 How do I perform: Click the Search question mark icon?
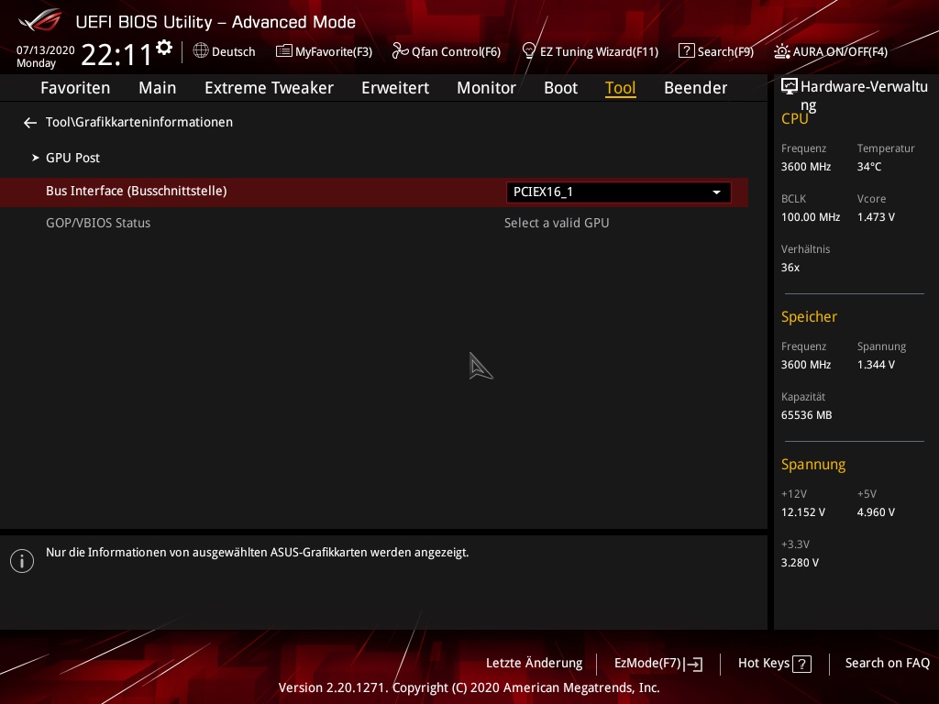686,51
